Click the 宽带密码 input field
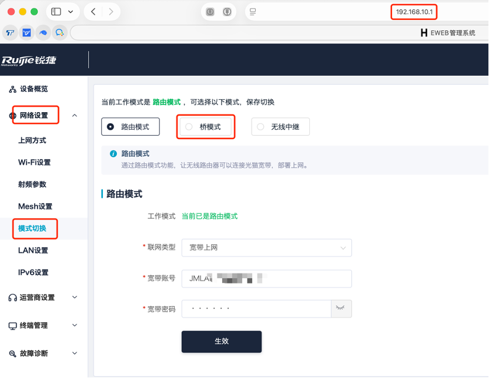Viewport: 489px width, 378px height. (x=256, y=309)
